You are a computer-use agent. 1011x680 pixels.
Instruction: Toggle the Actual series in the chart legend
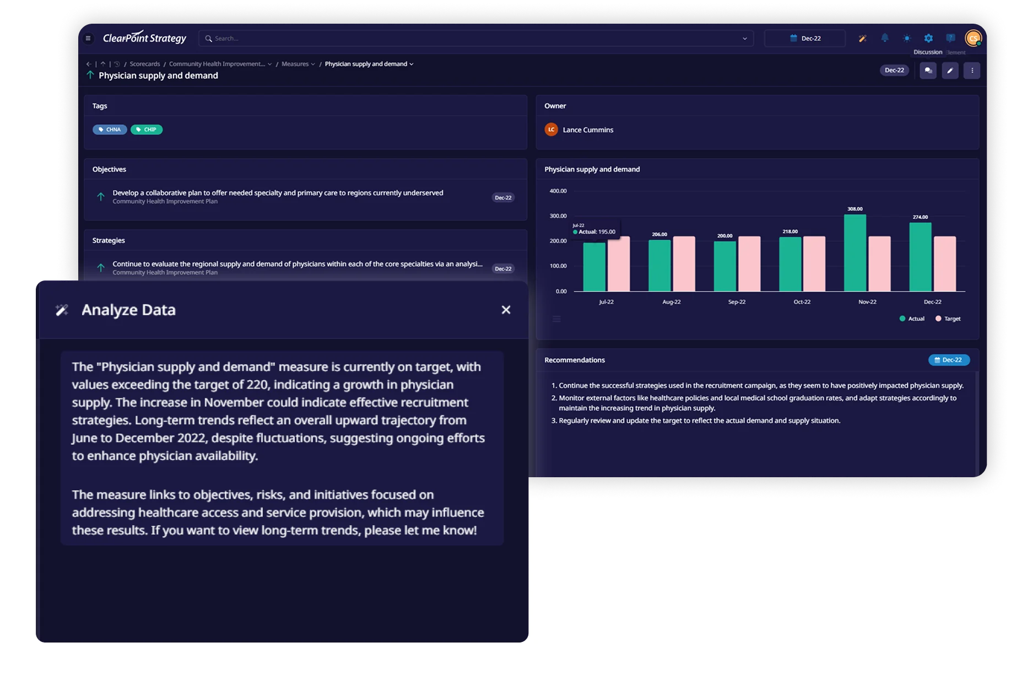click(910, 319)
